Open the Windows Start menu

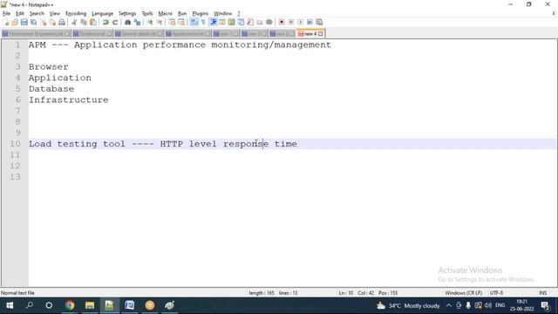point(10,305)
